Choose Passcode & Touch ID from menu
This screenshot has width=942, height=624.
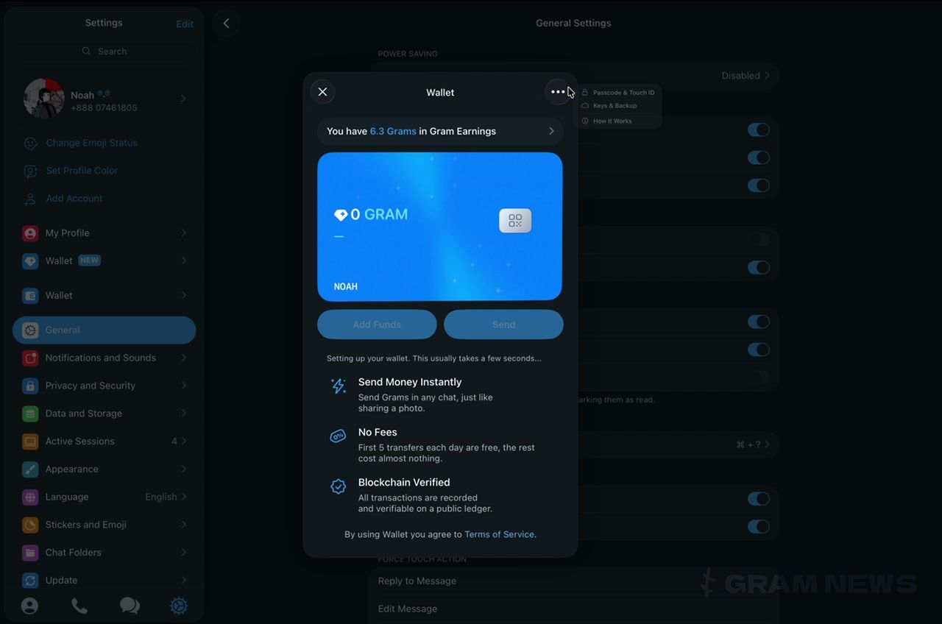click(618, 93)
